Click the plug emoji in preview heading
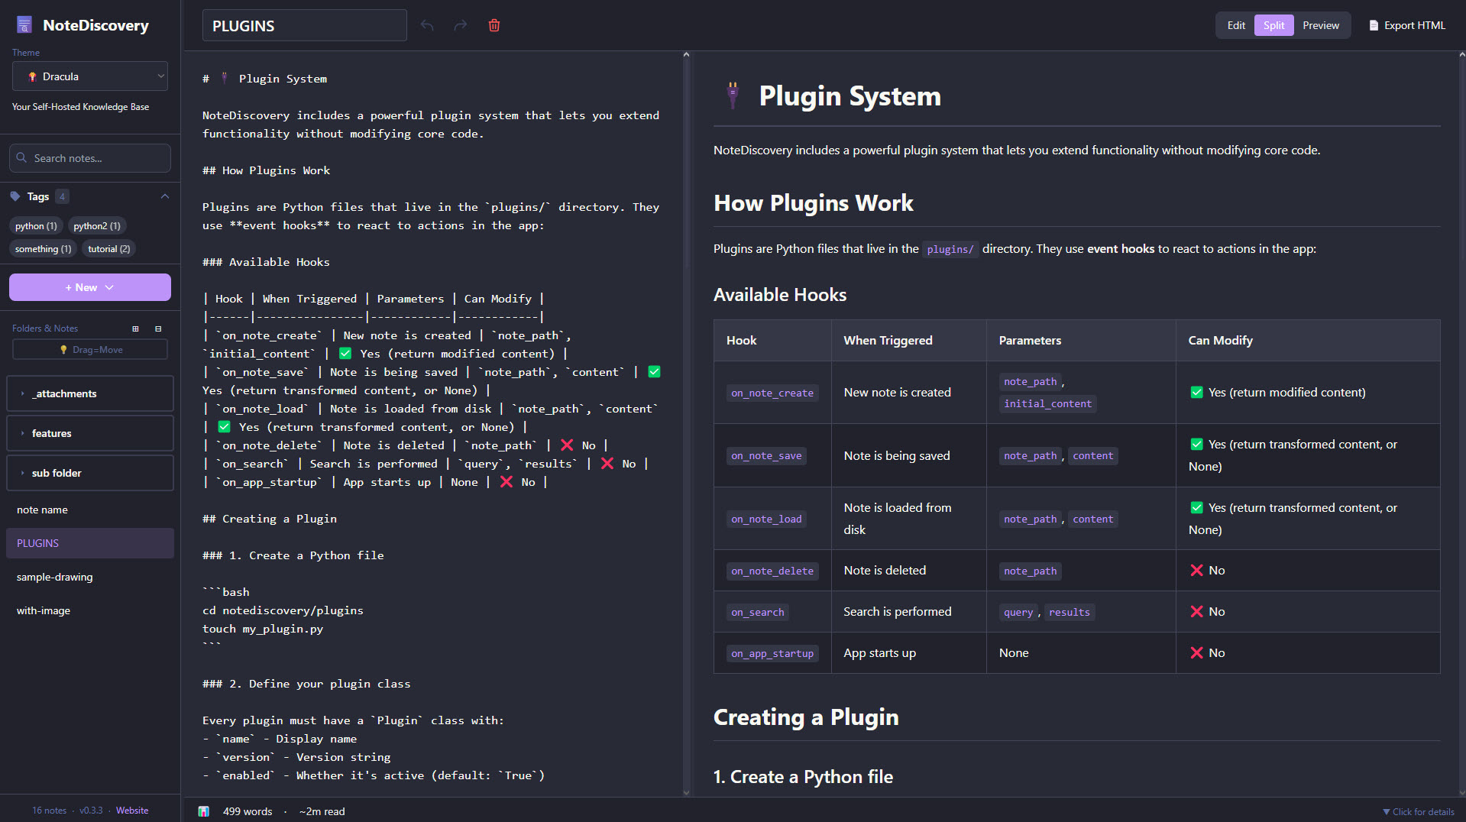The image size is (1466, 822). pos(733,95)
